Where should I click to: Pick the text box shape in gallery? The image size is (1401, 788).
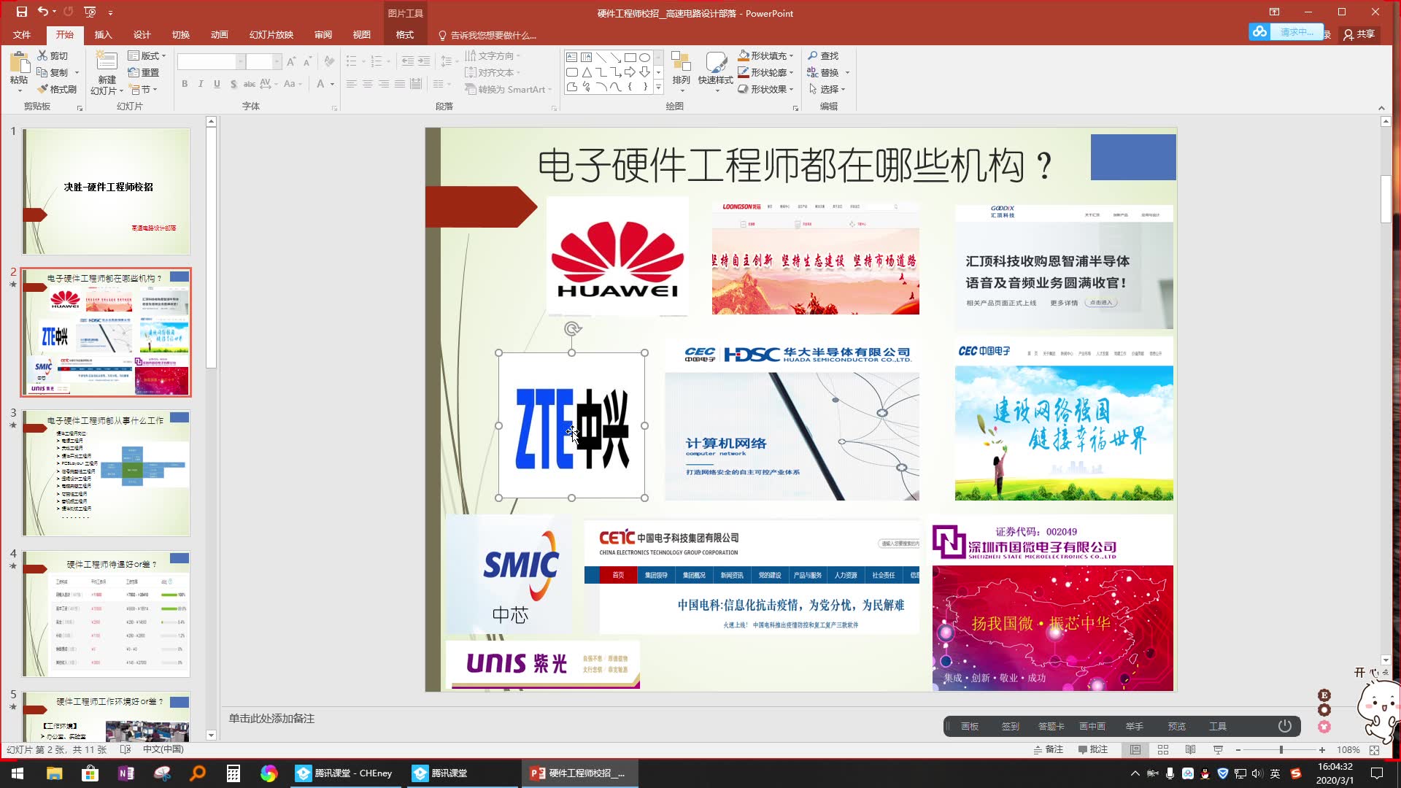pos(571,57)
